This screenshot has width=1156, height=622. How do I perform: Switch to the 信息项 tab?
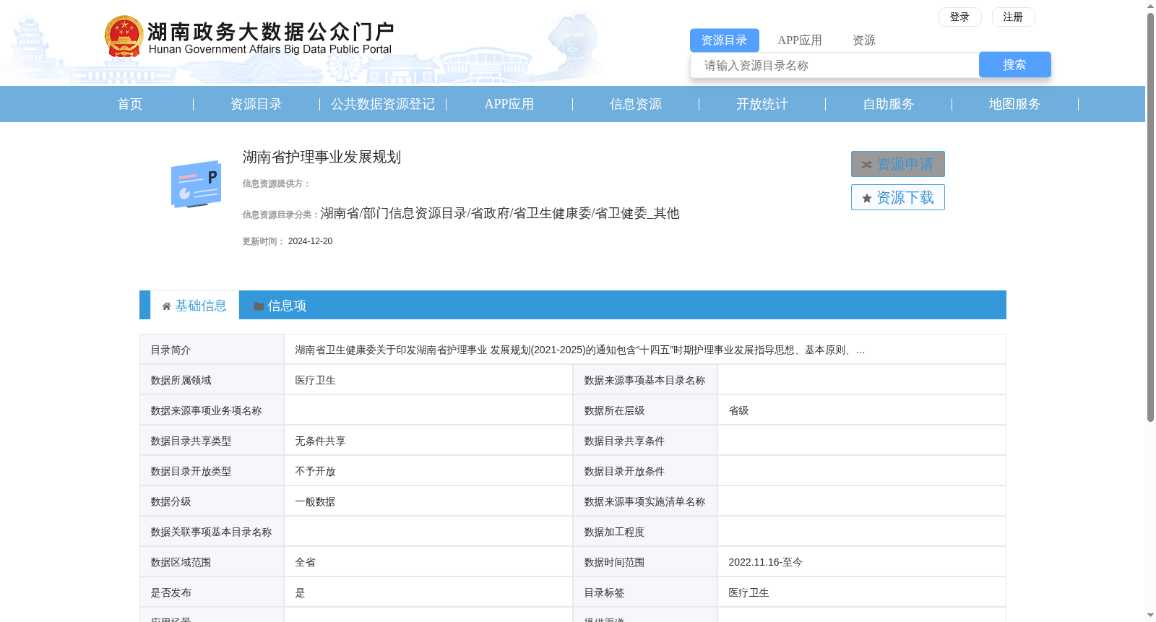pyautogui.click(x=280, y=306)
